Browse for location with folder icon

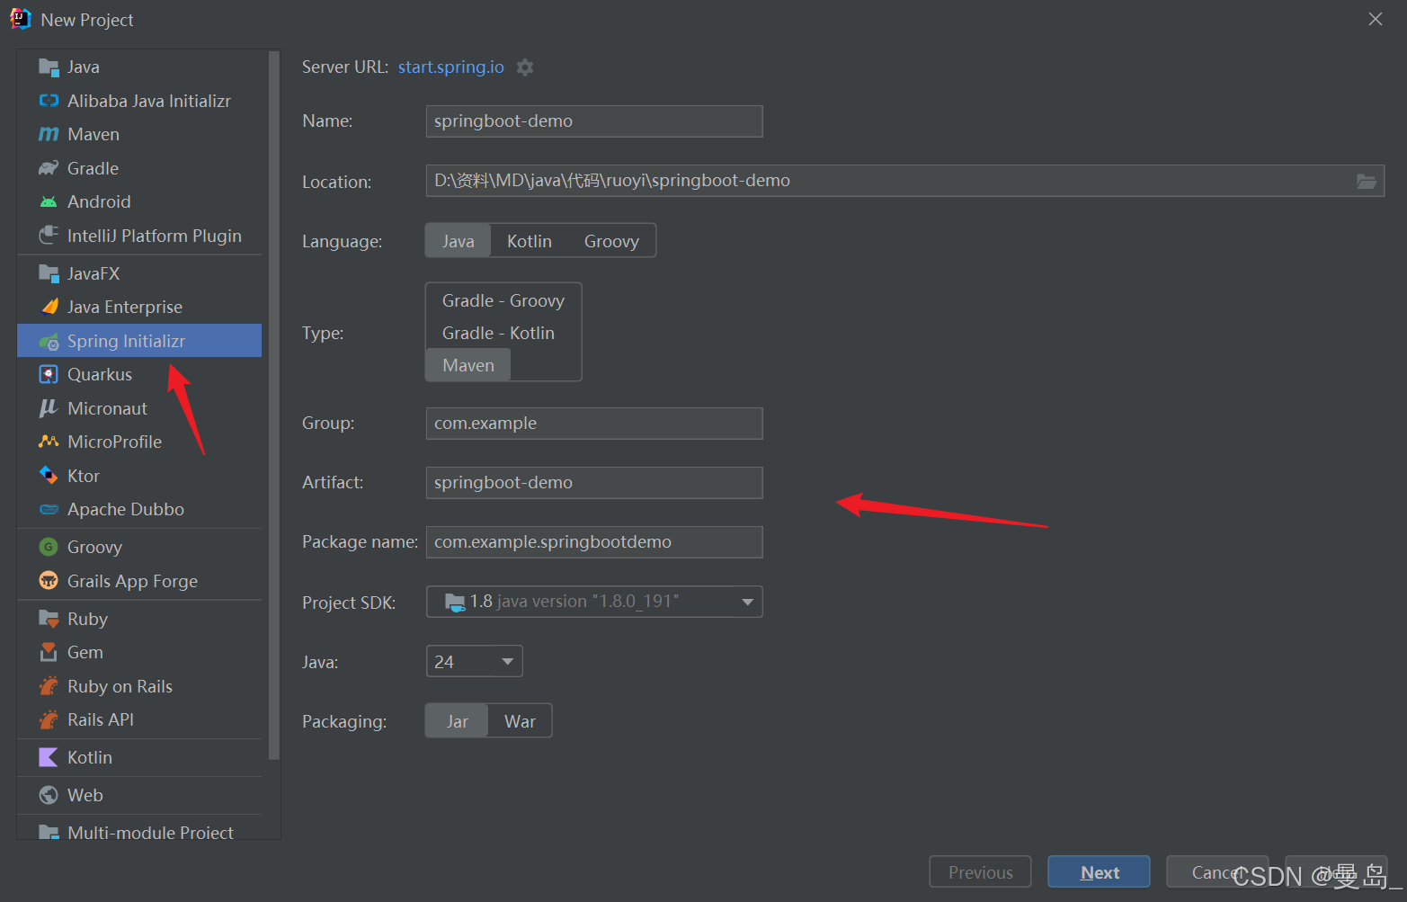coord(1366,181)
